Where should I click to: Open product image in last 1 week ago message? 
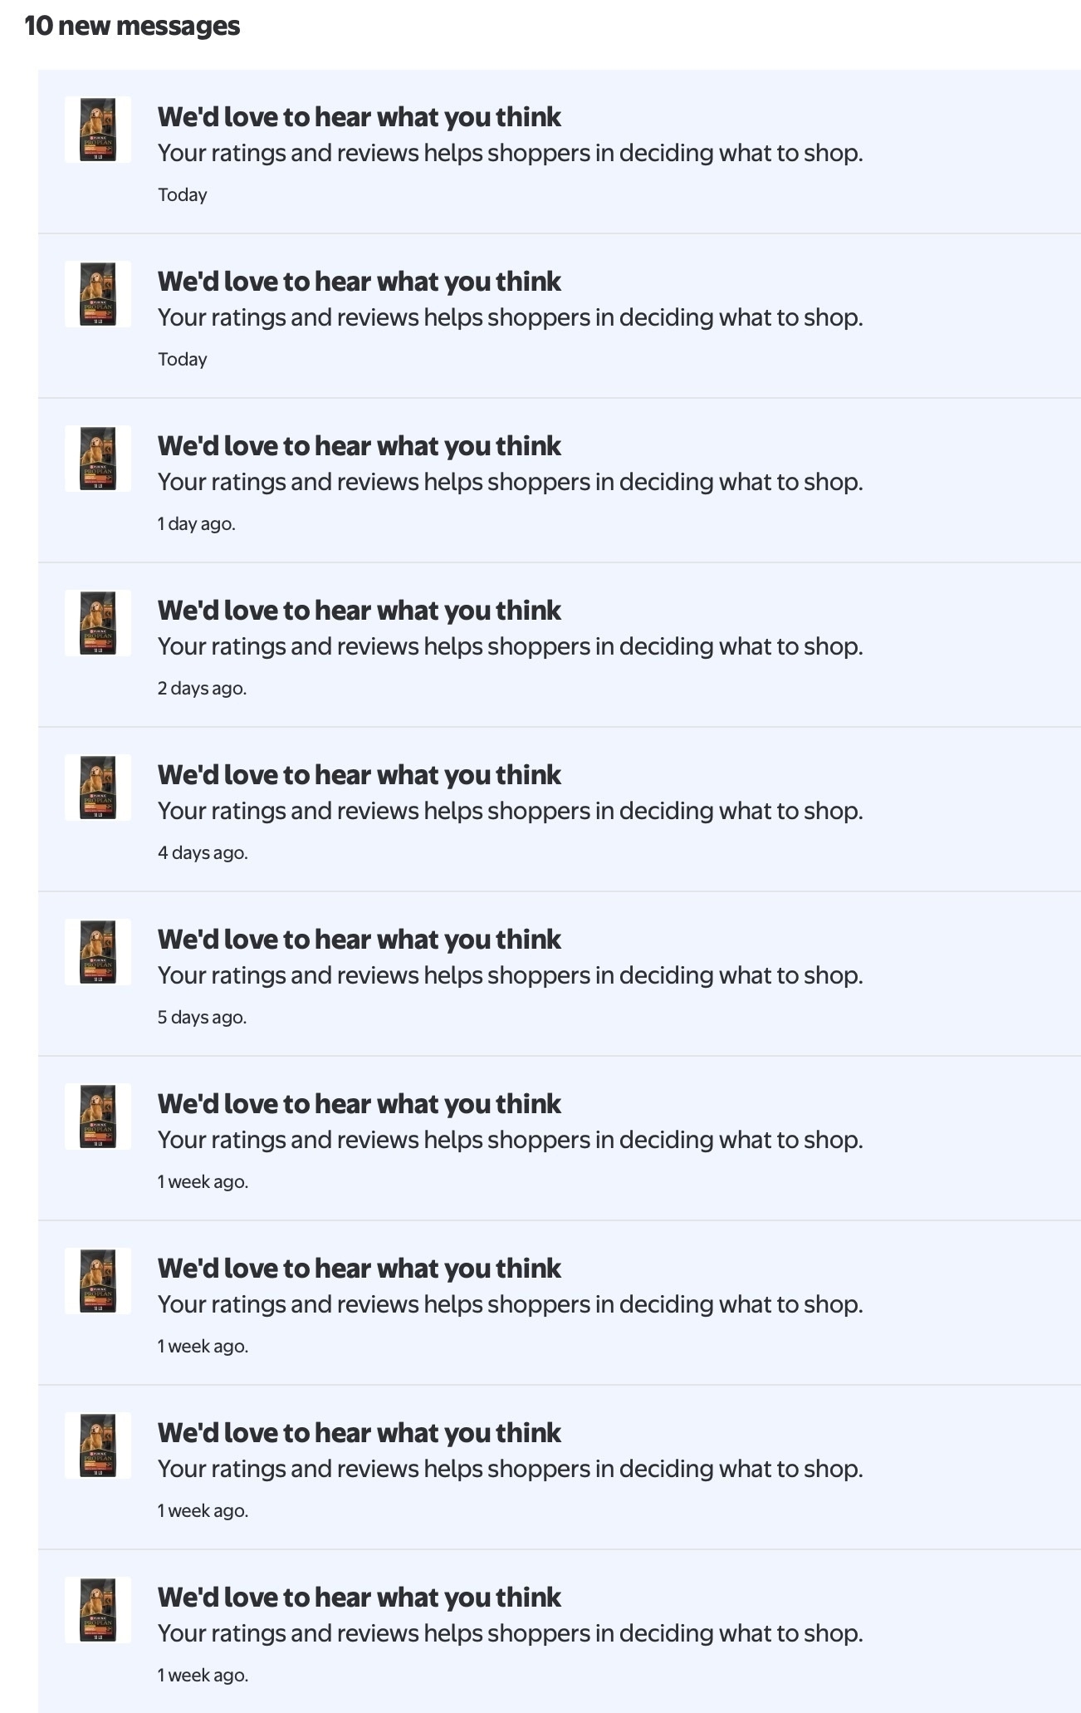tap(98, 1610)
